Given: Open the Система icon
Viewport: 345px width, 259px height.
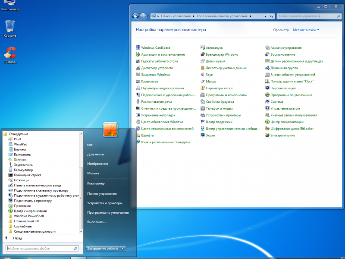Looking at the screenshot, I should tap(267, 101).
